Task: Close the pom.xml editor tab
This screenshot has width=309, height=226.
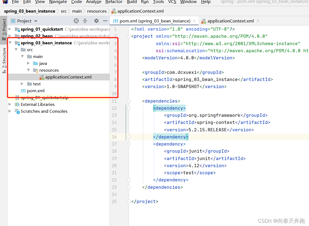Action: click(x=194, y=21)
